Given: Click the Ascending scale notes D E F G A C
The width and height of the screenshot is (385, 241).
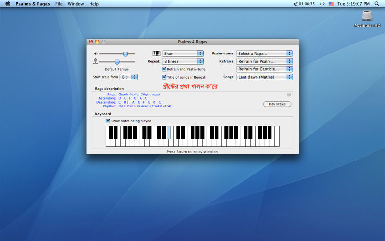Looking at the screenshot, I should click(133, 98).
